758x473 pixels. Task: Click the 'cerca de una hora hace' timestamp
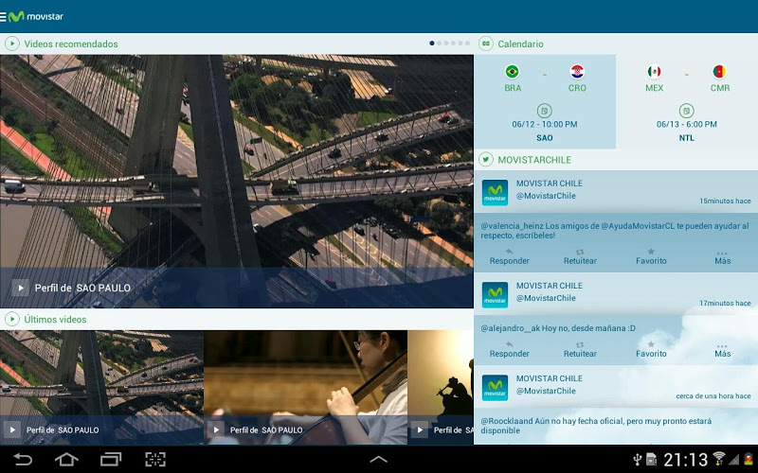[x=713, y=395]
